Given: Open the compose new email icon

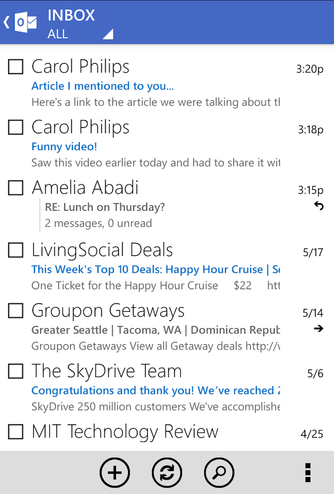Looking at the screenshot, I should [115, 473].
